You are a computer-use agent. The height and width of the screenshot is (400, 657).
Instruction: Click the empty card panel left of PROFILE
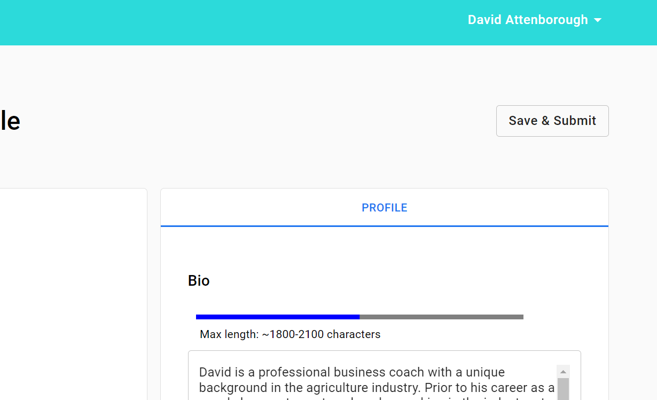click(x=73, y=294)
